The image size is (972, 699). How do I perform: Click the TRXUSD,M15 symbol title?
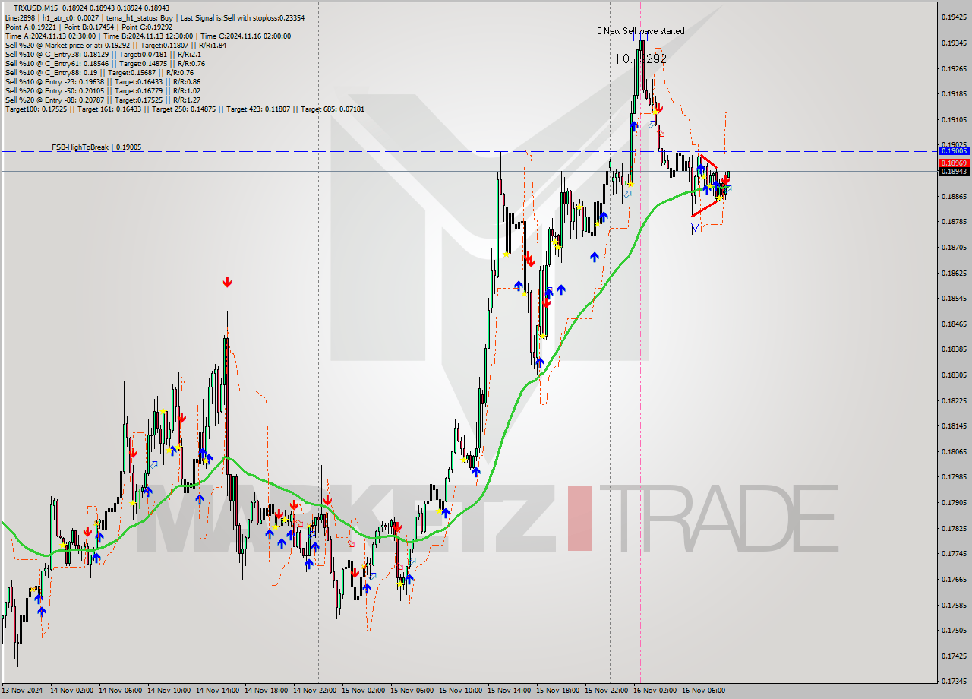(x=36, y=8)
